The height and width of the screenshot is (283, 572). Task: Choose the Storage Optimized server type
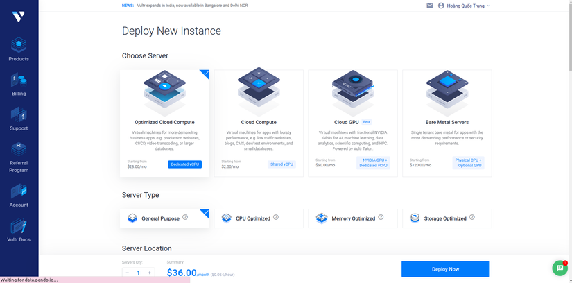pyautogui.click(x=447, y=218)
